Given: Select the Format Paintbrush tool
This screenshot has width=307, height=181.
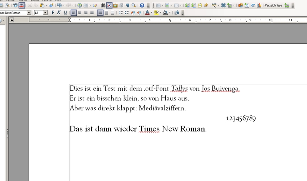Looking at the screenshot, I should pos(51,5).
